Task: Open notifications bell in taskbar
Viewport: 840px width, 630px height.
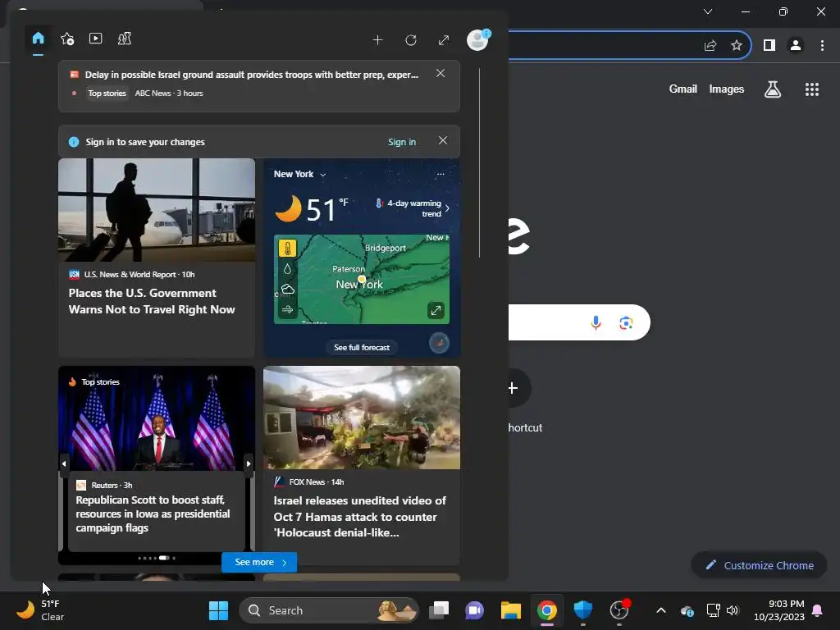Action: (818, 610)
